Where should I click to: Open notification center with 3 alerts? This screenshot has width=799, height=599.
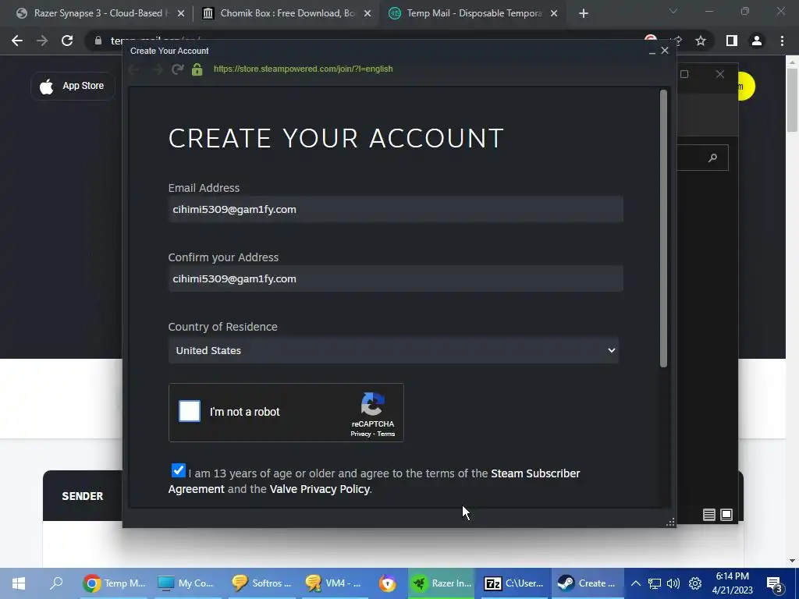pyautogui.click(x=774, y=584)
